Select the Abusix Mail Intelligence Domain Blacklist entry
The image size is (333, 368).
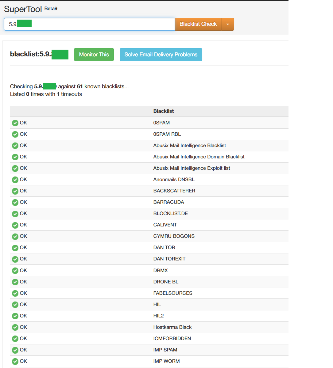pos(199,157)
